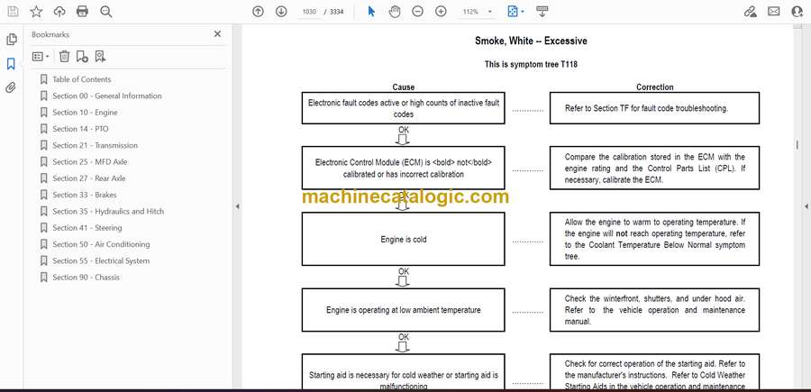Viewport: 811px width, 392px height.
Task: Activate the hand pan tool
Action: tap(395, 12)
